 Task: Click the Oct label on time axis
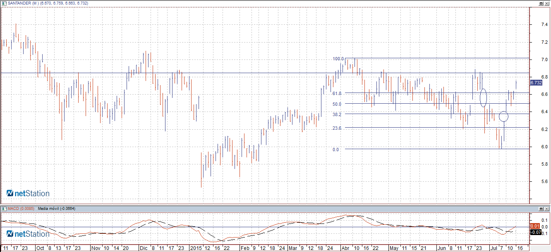pyautogui.click(x=40, y=248)
